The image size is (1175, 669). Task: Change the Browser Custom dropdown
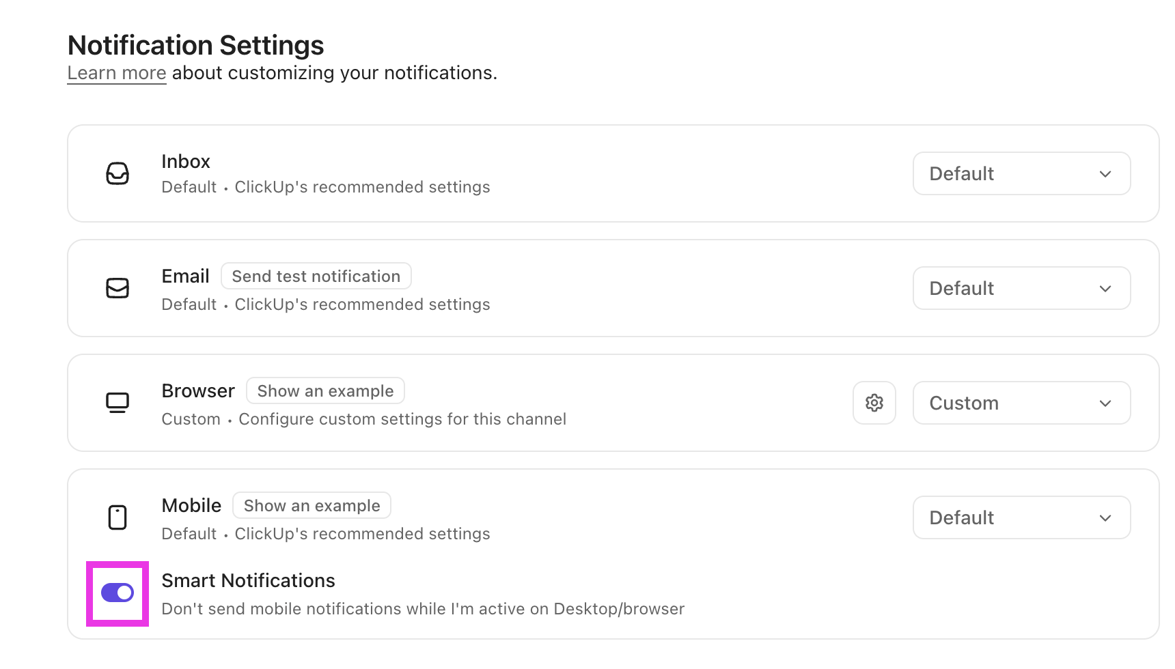[x=1021, y=403]
